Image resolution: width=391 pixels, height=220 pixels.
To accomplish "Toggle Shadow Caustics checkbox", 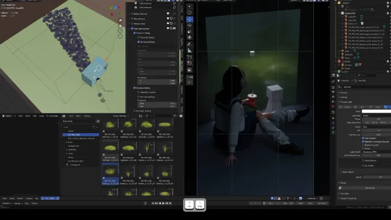I will [363, 145].
